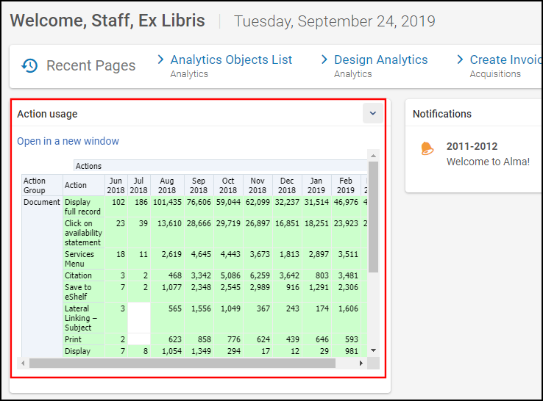Click the horizontal scroll left arrow

pos(23,363)
